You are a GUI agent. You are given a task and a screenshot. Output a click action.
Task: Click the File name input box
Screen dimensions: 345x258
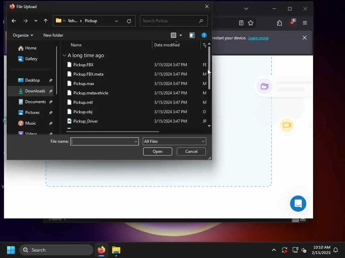click(102, 141)
